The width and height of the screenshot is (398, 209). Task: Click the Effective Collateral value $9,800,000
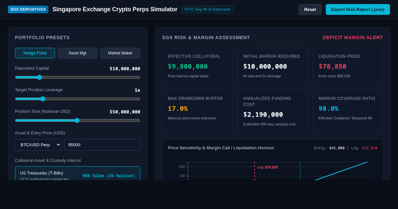tap(188, 66)
